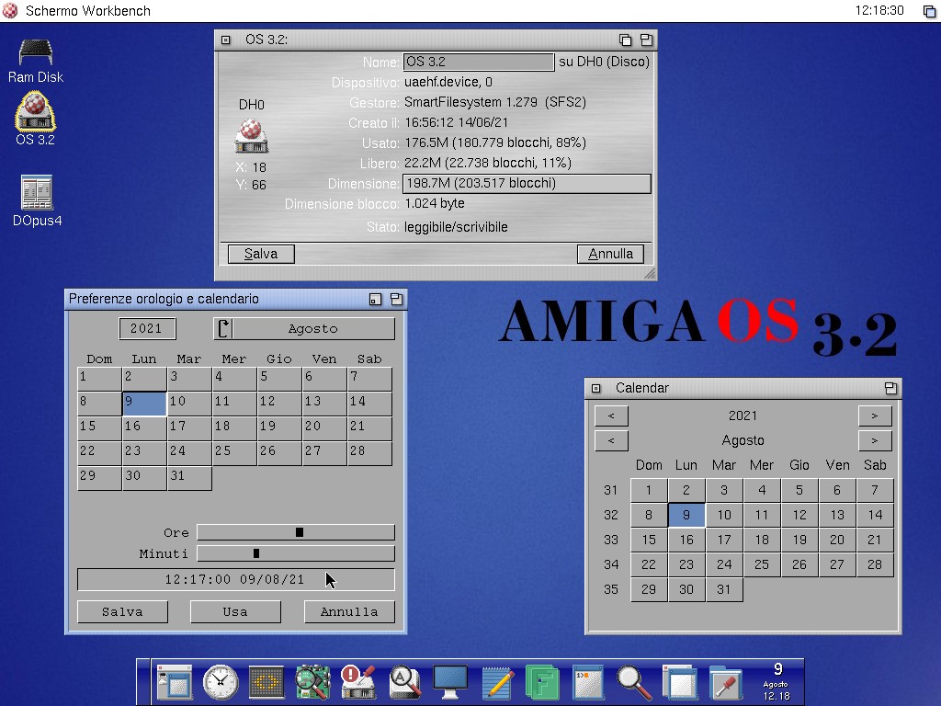The height and width of the screenshot is (706, 941).
Task: Click Salva in the OS 3.2 info window
Action: 261,254
